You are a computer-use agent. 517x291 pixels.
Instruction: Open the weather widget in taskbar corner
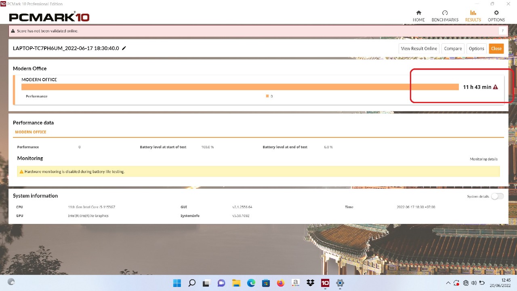click(11, 282)
